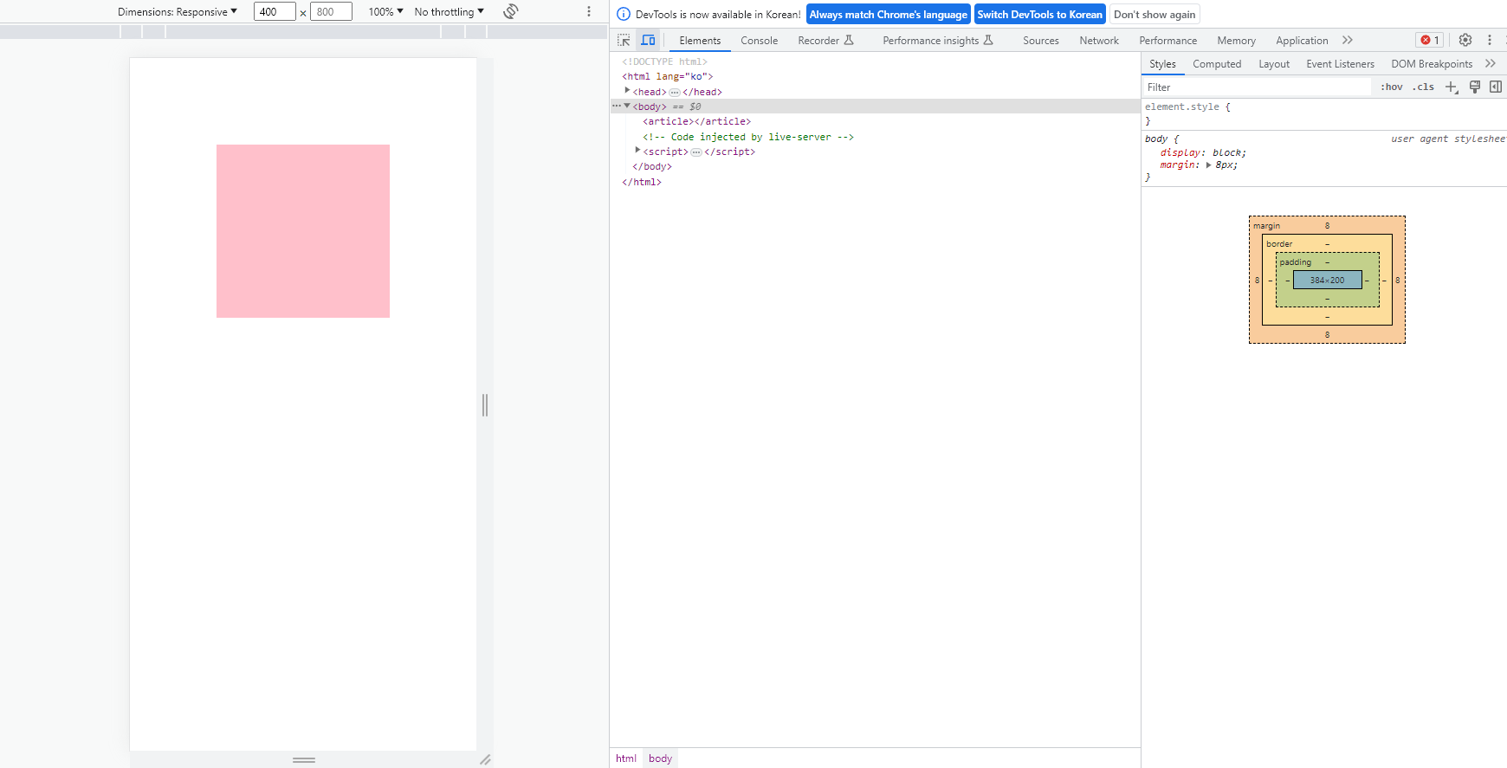Click the rotate device icon
Screen dimensions: 1507x768
point(511,11)
